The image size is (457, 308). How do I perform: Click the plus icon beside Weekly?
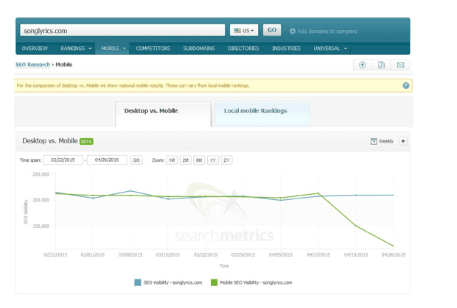(x=403, y=141)
